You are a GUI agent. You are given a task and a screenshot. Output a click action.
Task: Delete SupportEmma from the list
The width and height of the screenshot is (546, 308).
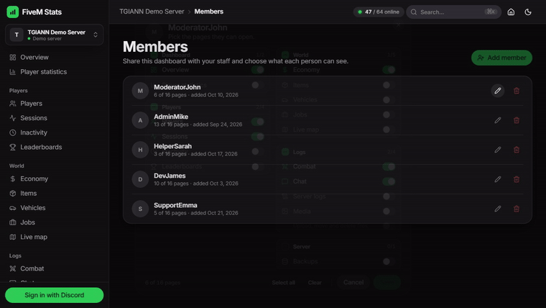click(517, 209)
